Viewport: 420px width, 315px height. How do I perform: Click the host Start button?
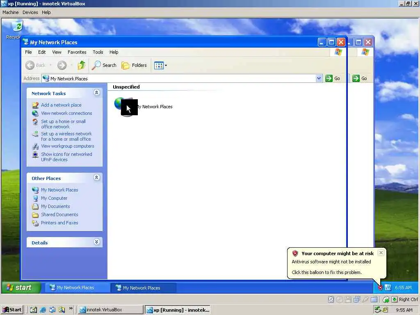[x=12, y=310]
